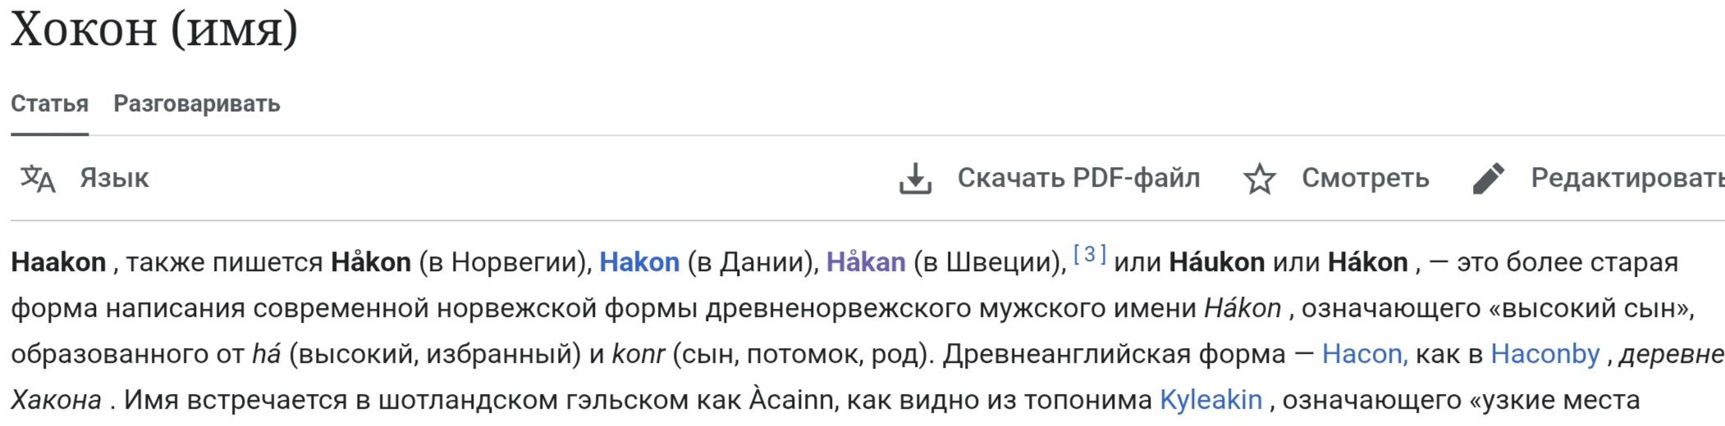1725x426 pixels.
Task: Click the Смотреть label
Action: point(1365,178)
